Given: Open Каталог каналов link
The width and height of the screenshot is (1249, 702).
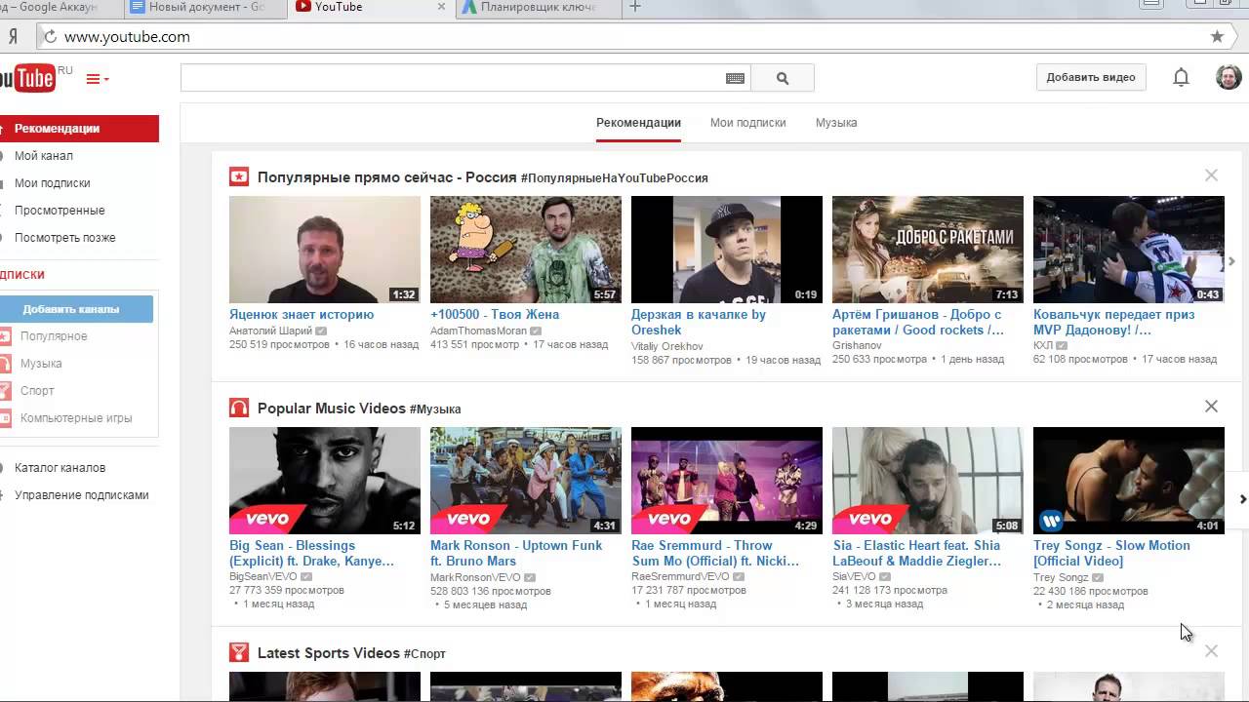Looking at the screenshot, I should click(60, 468).
